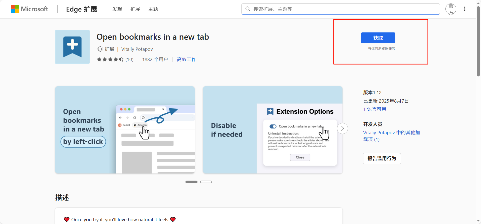Select second carousel page indicator
The image size is (481, 224).
coord(206,182)
